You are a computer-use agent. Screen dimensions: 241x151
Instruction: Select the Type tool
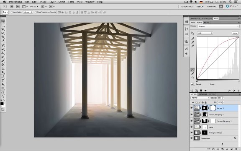(x=3, y=81)
